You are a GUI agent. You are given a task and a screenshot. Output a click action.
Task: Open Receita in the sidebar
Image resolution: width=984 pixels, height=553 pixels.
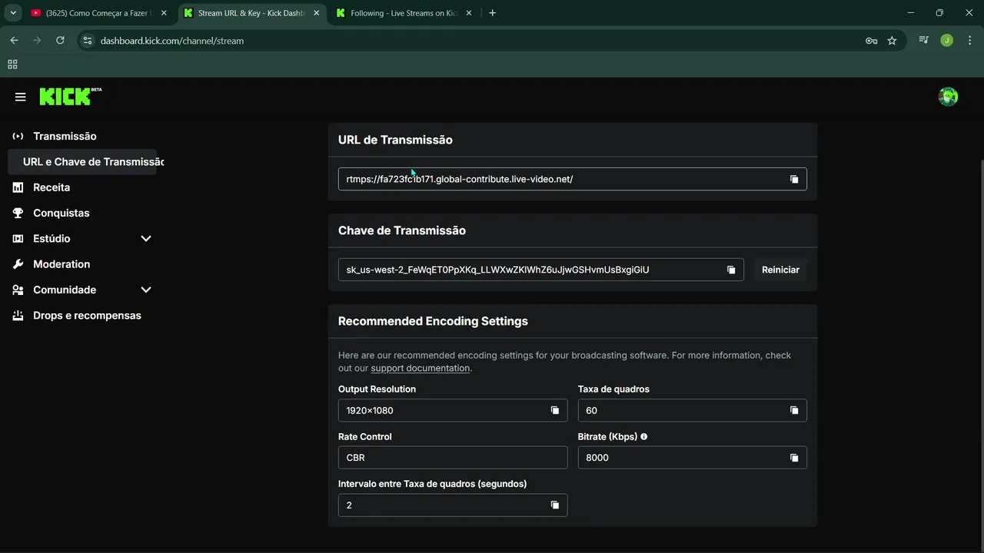pos(52,187)
